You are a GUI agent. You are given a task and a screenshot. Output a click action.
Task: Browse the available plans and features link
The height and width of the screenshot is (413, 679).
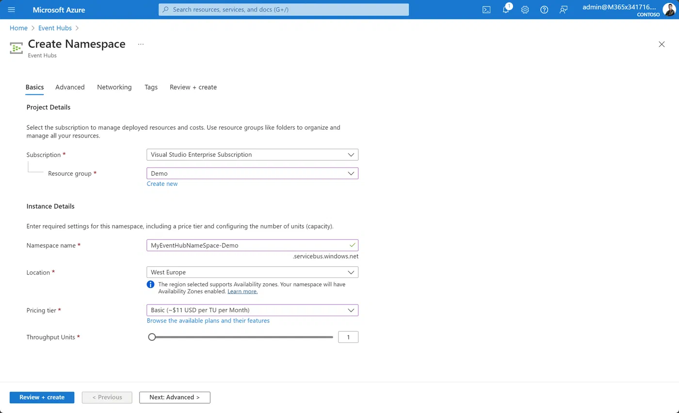pos(208,321)
